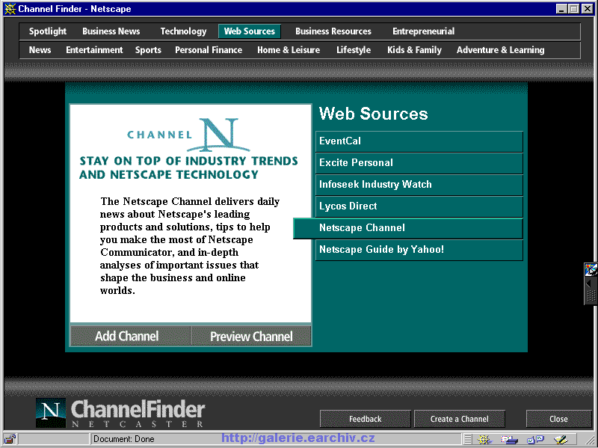Expand the Netcaster drawer with the arrow
The image size is (598, 448).
pos(588,283)
